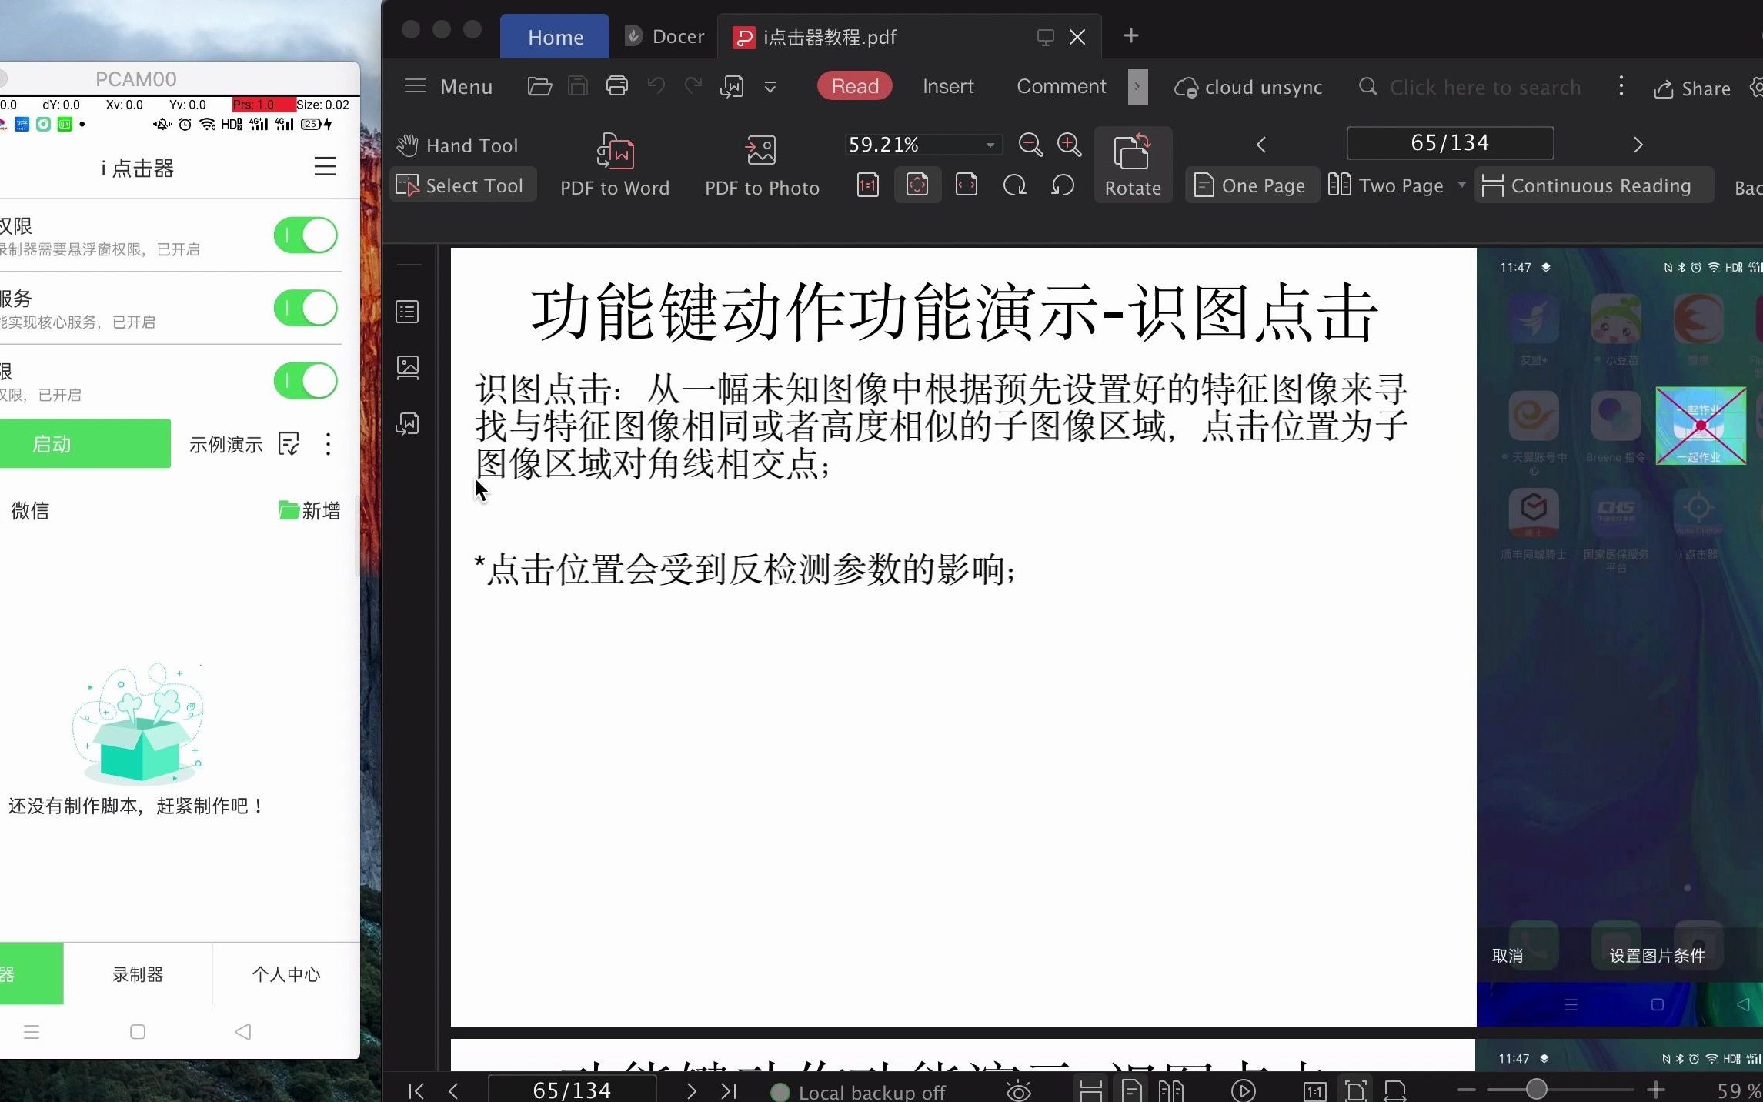This screenshot has height=1102, width=1763.
Task: Toggle the floating window permission switch
Action: point(306,235)
